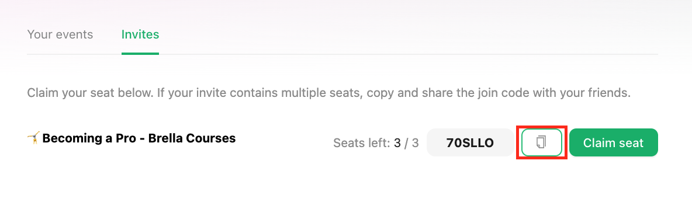This screenshot has width=692, height=216.
Task: Click the word Invites in the tab bar
Action: (x=140, y=34)
